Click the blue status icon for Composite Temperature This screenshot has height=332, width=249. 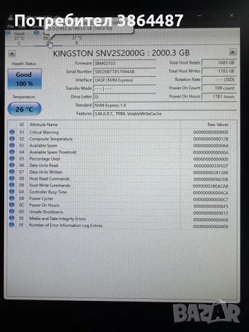tap(12, 138)
